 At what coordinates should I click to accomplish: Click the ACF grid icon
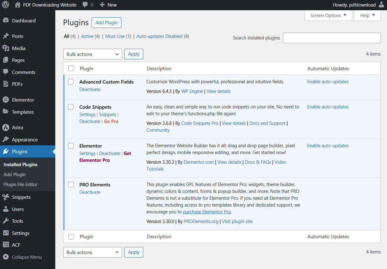point(6,245)
